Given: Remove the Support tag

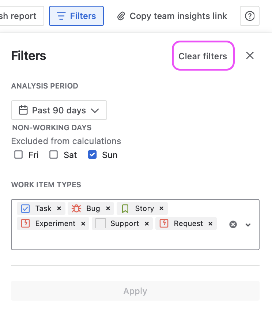Looking at the screenshot, I should [x=147, y=223].
